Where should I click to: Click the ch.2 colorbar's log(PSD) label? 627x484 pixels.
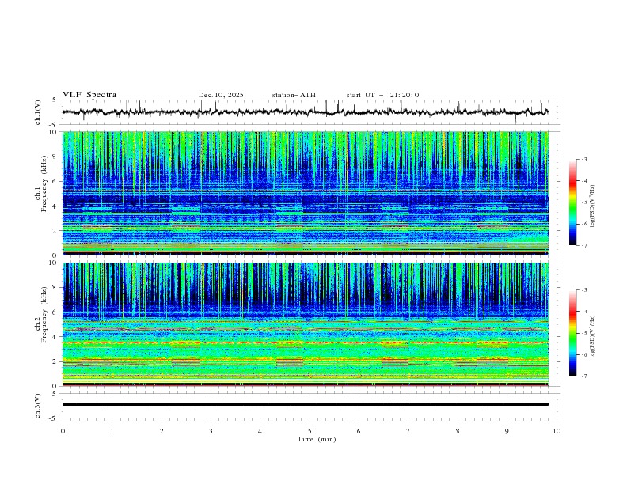592,337
